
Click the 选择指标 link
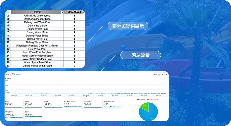coord(18,74)
